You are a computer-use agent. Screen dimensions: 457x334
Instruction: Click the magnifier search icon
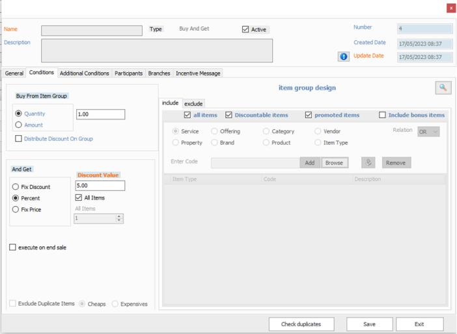point(443,88)
